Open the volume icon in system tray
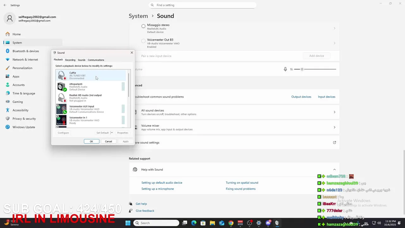This screenshot has width=405, height=228. tap(379, 223)
